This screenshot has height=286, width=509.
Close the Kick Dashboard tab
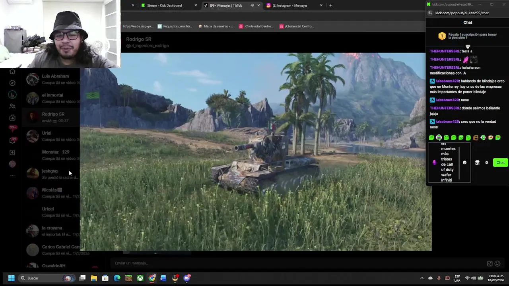pos(196,6)
